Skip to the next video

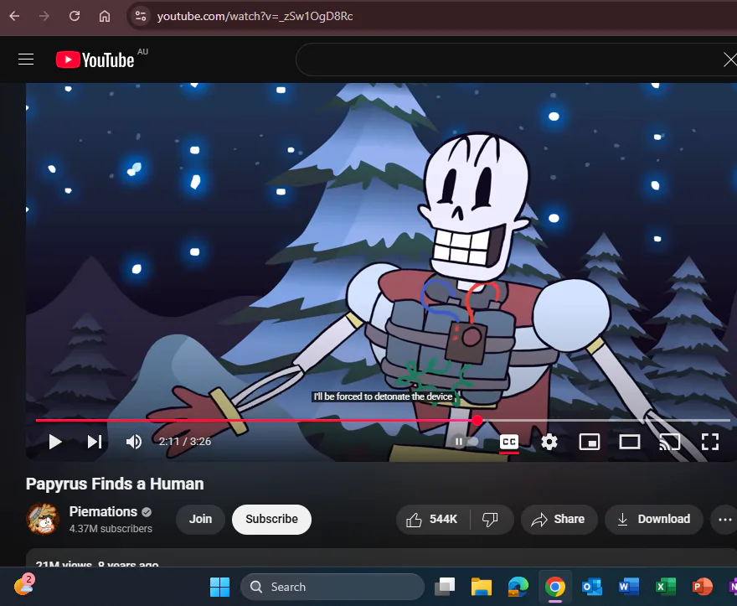click(x=95, y=442)
